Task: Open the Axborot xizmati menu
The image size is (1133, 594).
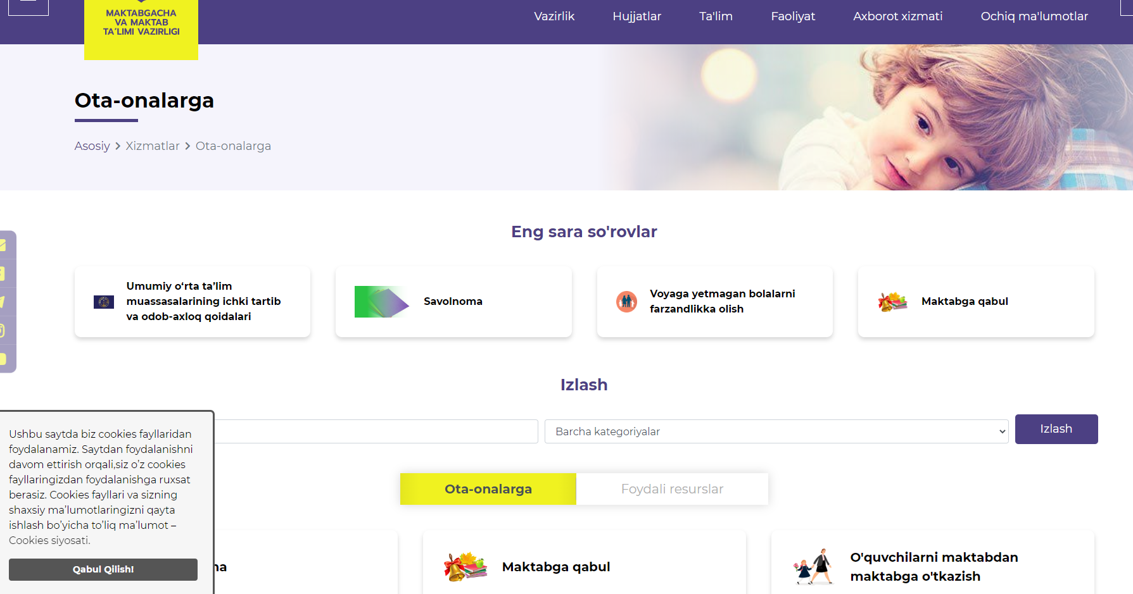Action: pos(897,16)
